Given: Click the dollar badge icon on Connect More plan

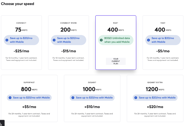Looking at the screenshot, I should pyautogui.click(x=54, y=40).
